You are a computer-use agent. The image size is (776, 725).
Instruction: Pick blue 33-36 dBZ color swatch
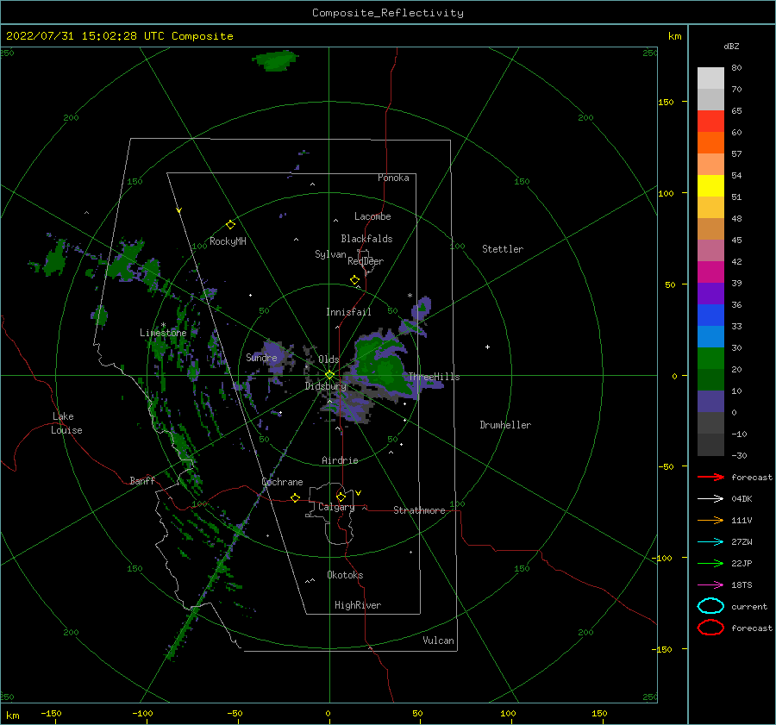[x=710, y=315]
